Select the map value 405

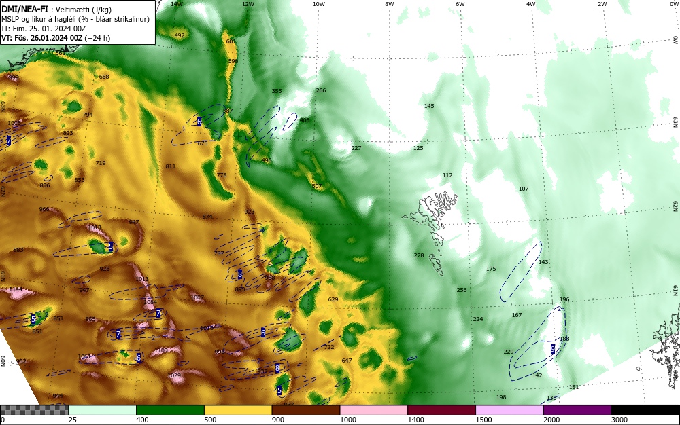(x=305, y=120)
